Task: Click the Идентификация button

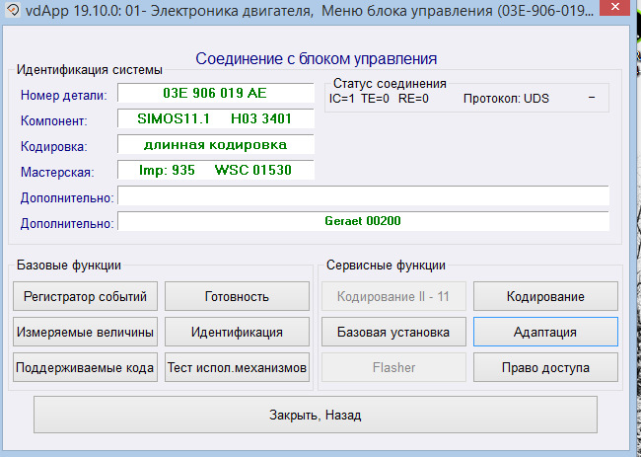Action: (237, 332)
